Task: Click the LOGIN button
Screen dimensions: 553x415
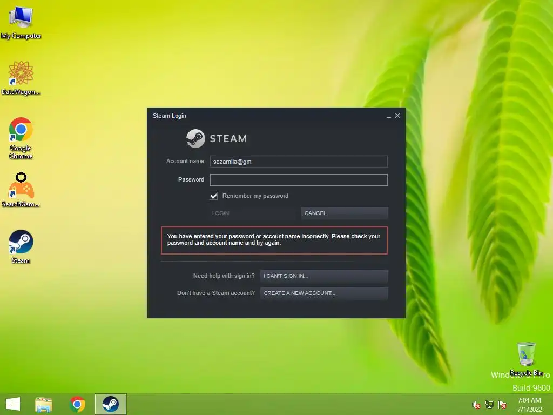Action: pos(253,213)
